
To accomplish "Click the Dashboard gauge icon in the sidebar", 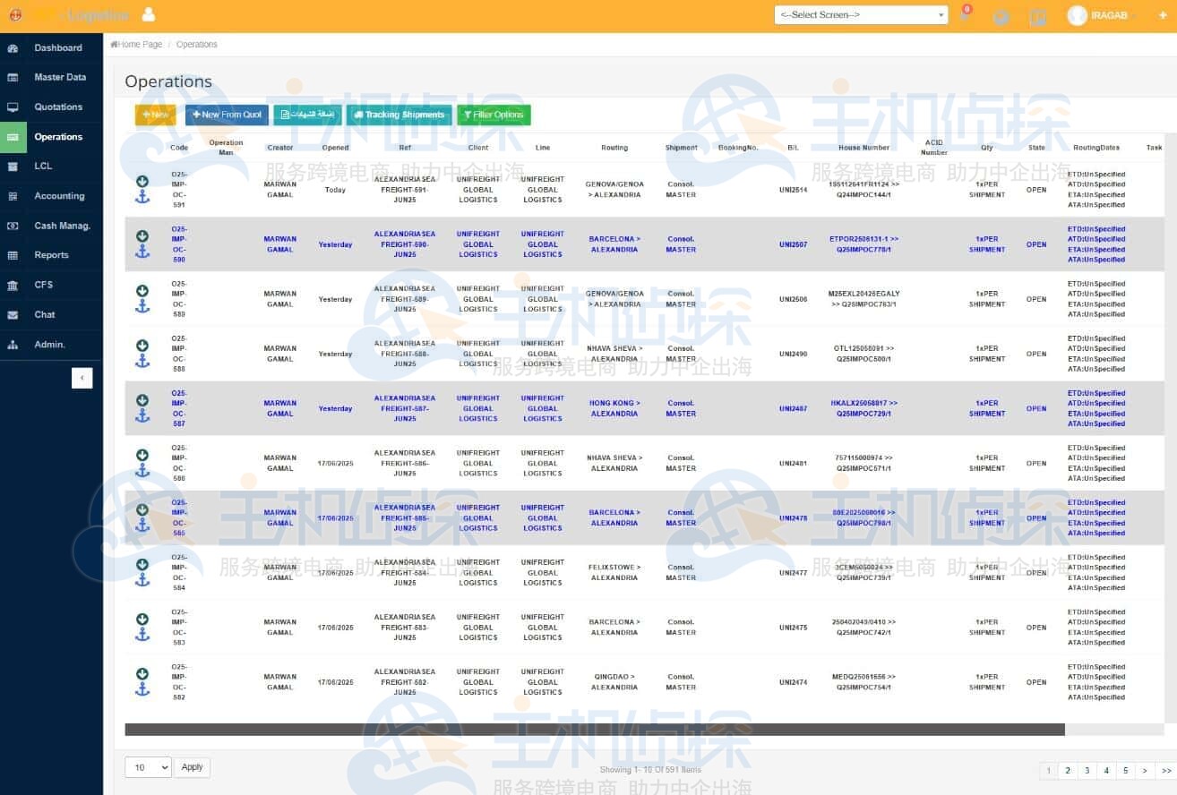I will click(13, 48).
